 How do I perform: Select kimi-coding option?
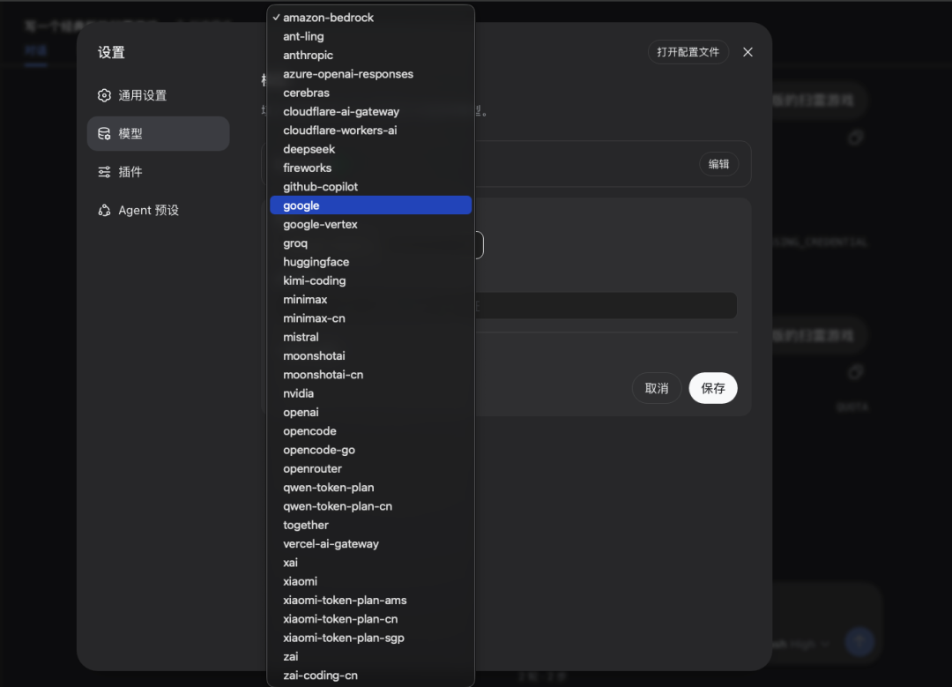(x=370, y=281)
